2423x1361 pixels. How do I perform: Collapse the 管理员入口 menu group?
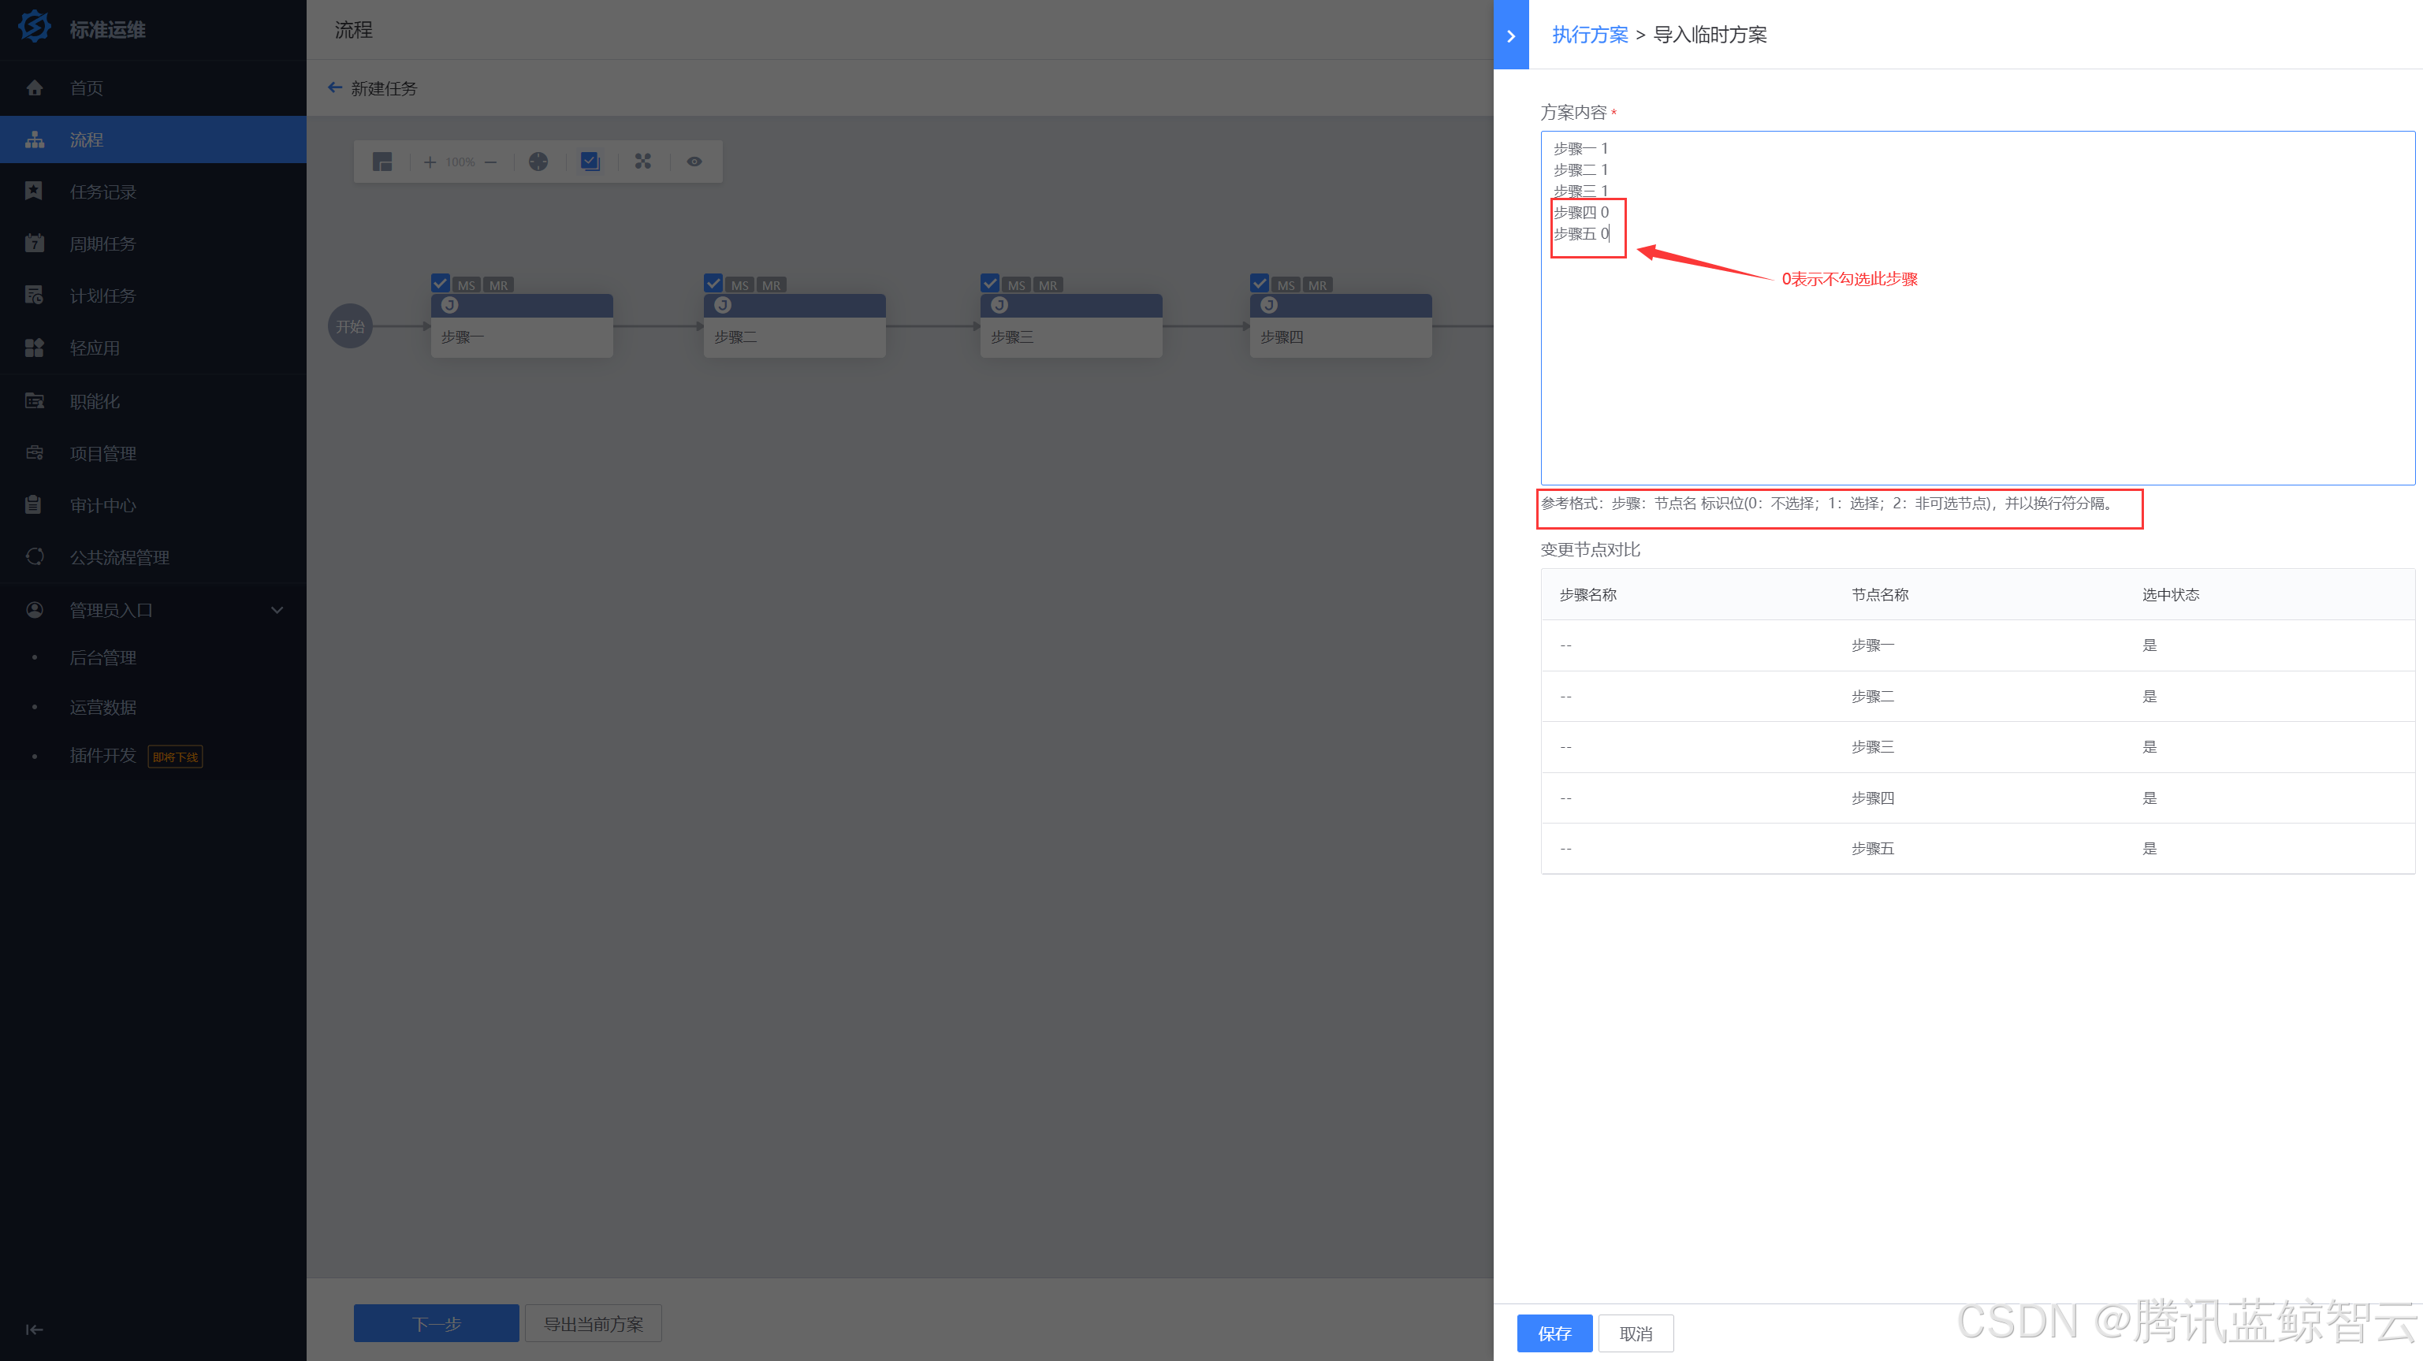tap(277, 611)
